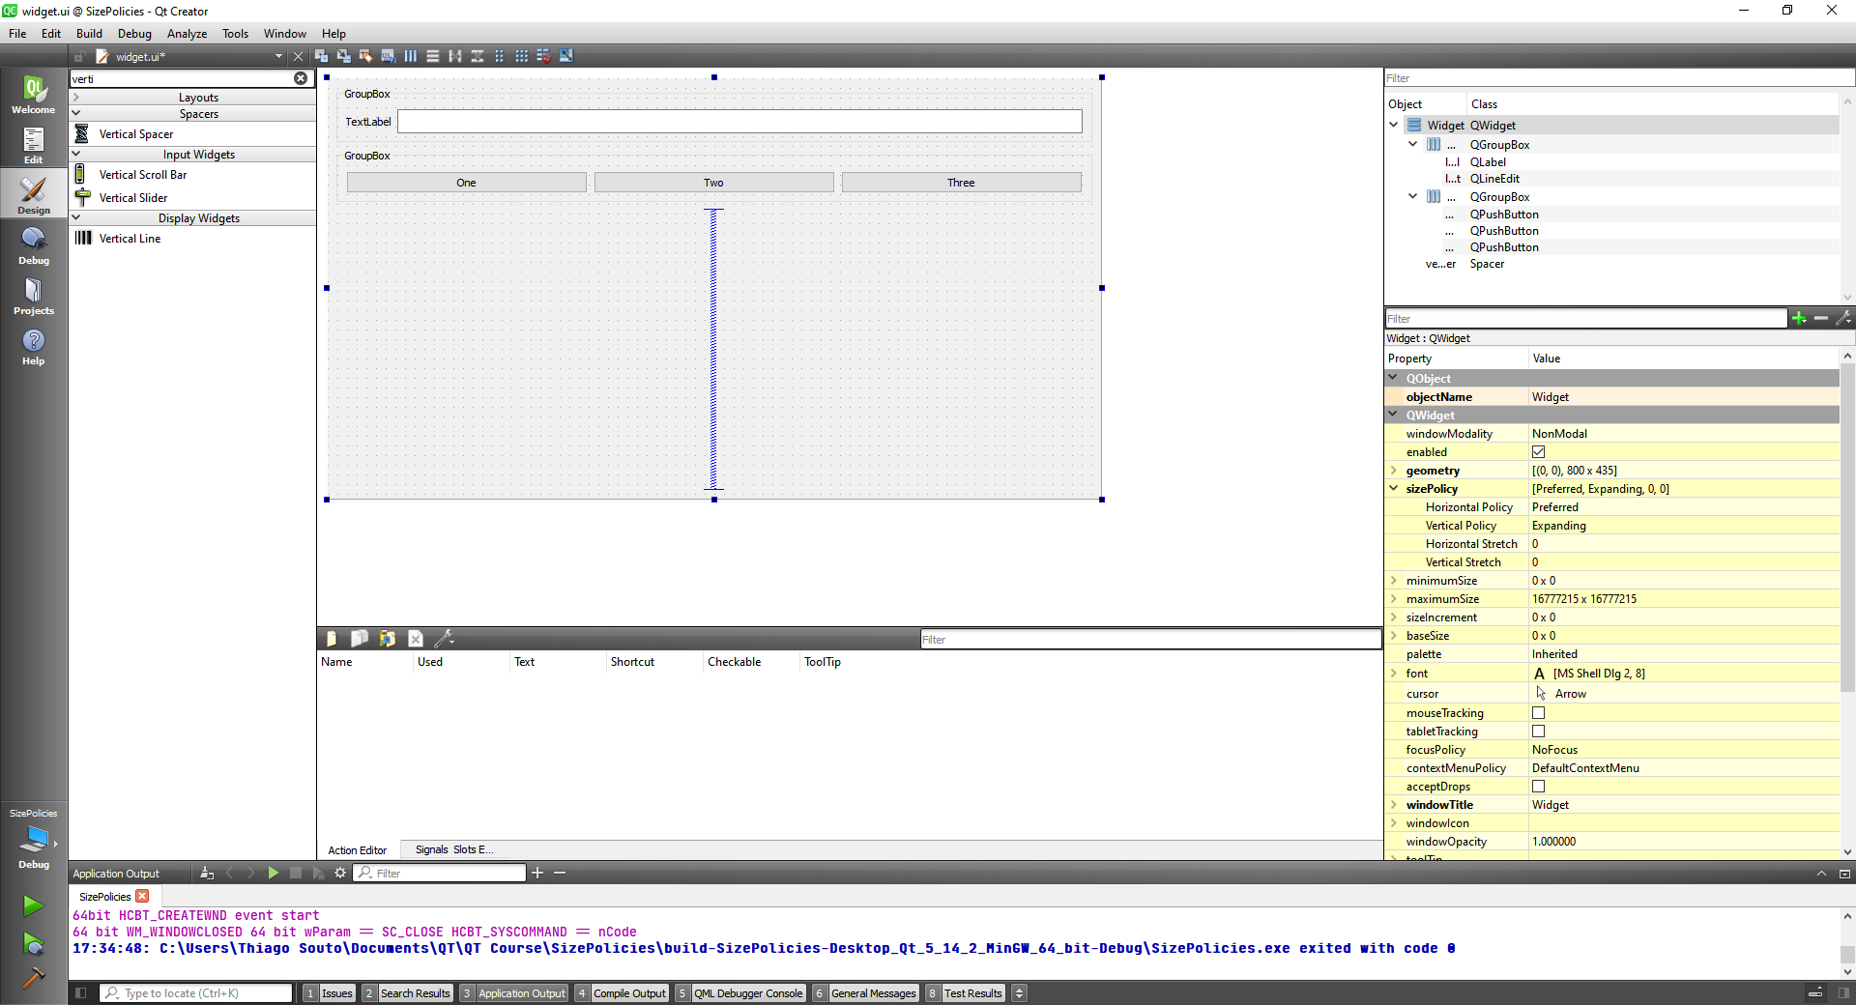Image resolution: width=1856 pixels, height=1005 pixels.
Task: Open property editor wrench settings
Action: [x=1843, y=318]
